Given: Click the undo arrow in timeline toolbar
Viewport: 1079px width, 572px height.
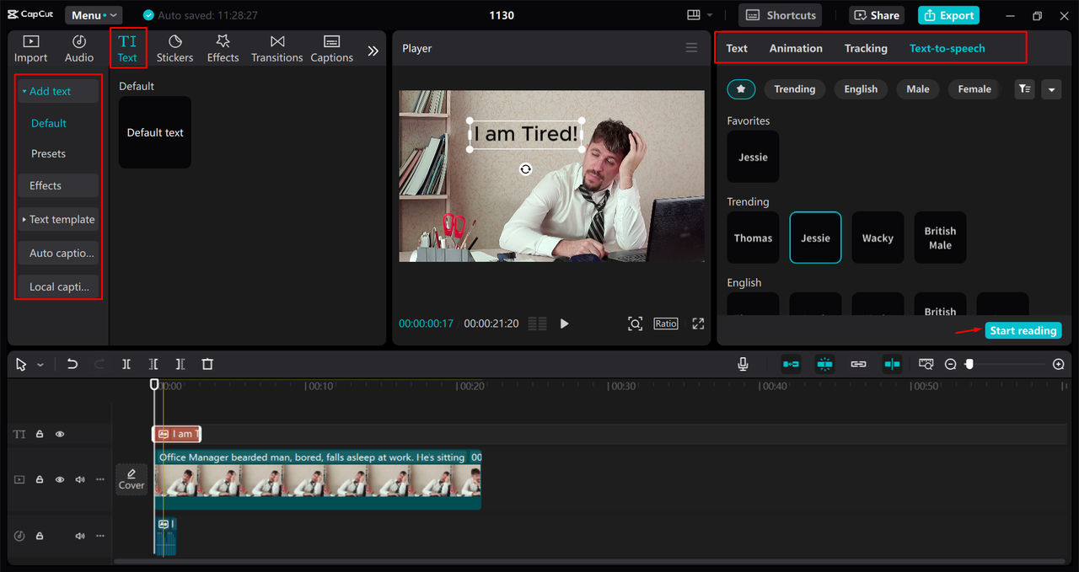Looking at the screenshot, I should (72, 364).
